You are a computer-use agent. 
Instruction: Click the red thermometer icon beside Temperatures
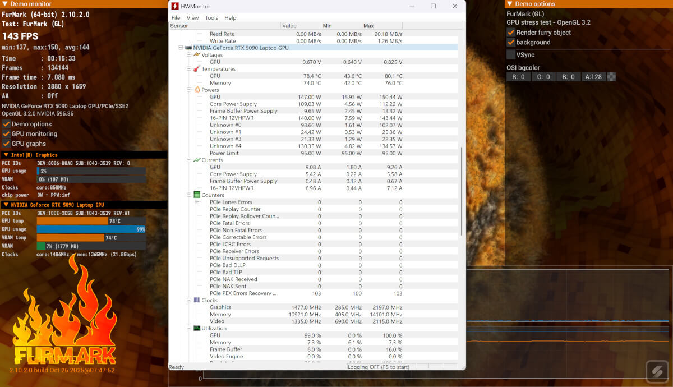[197, 69]
